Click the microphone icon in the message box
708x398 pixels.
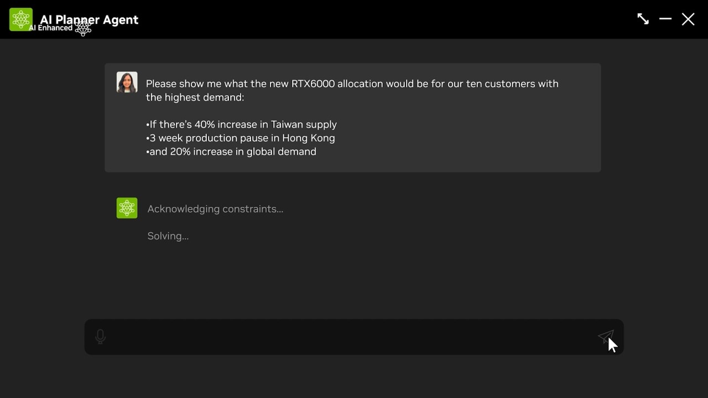[100, 337]
